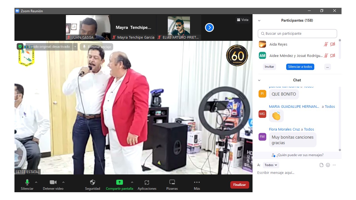Mute everyone with Silenciar a todos
Image resolution: width=356 pixels, height=200 pixels.
click(300, 67)
